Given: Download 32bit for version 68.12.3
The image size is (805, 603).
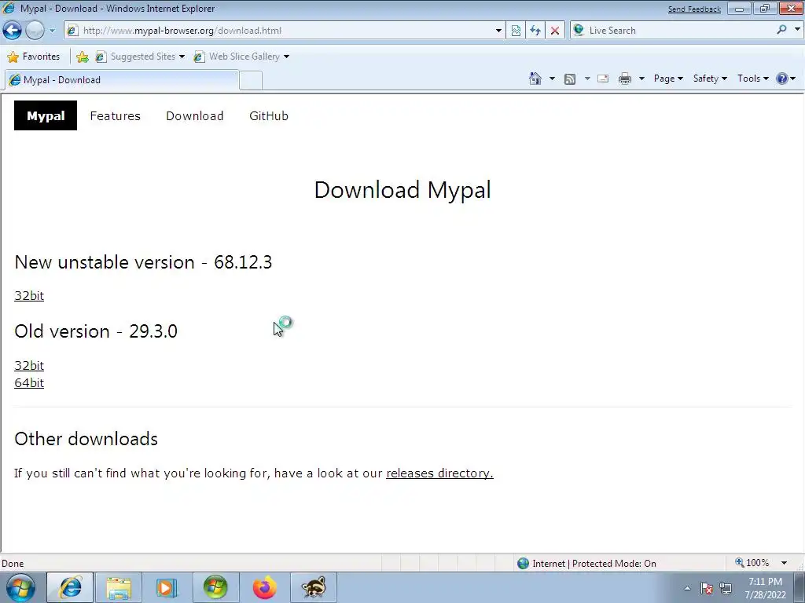Looking at the screenshot, I should (29, 295).
